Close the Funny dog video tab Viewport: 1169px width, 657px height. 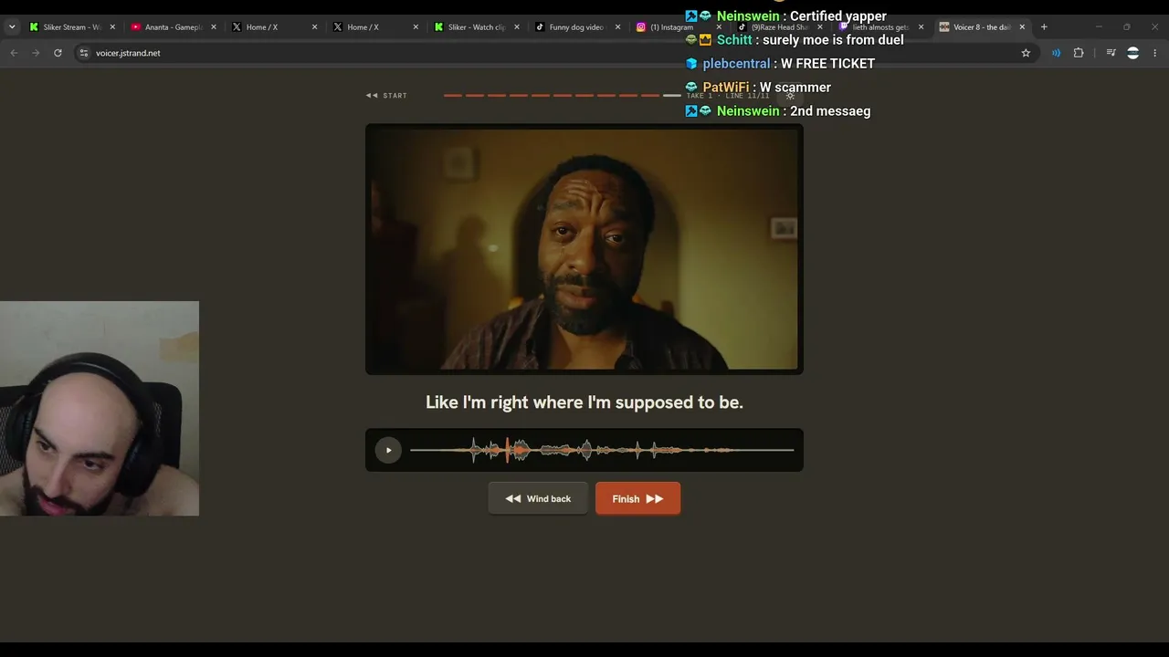[617, 27]
